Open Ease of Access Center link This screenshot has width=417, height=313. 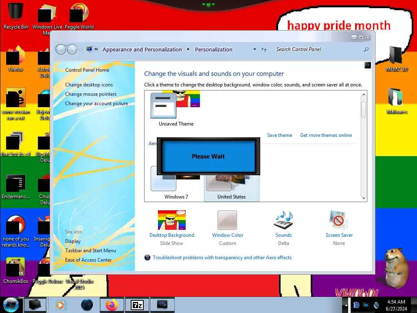pos(88,260)
